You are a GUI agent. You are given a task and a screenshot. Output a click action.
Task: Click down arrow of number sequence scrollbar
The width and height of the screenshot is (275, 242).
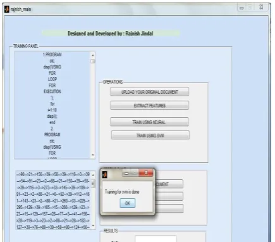93,226
